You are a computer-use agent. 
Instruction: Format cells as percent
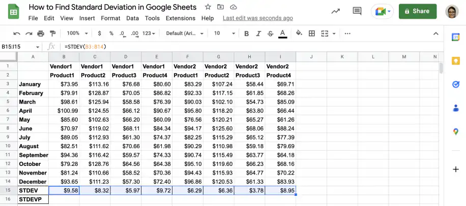click(111, 33)
